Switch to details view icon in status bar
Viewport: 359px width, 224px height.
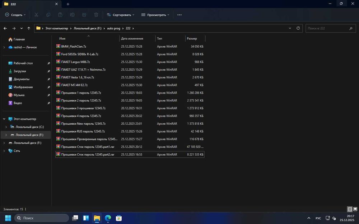[x=350, y=209]
